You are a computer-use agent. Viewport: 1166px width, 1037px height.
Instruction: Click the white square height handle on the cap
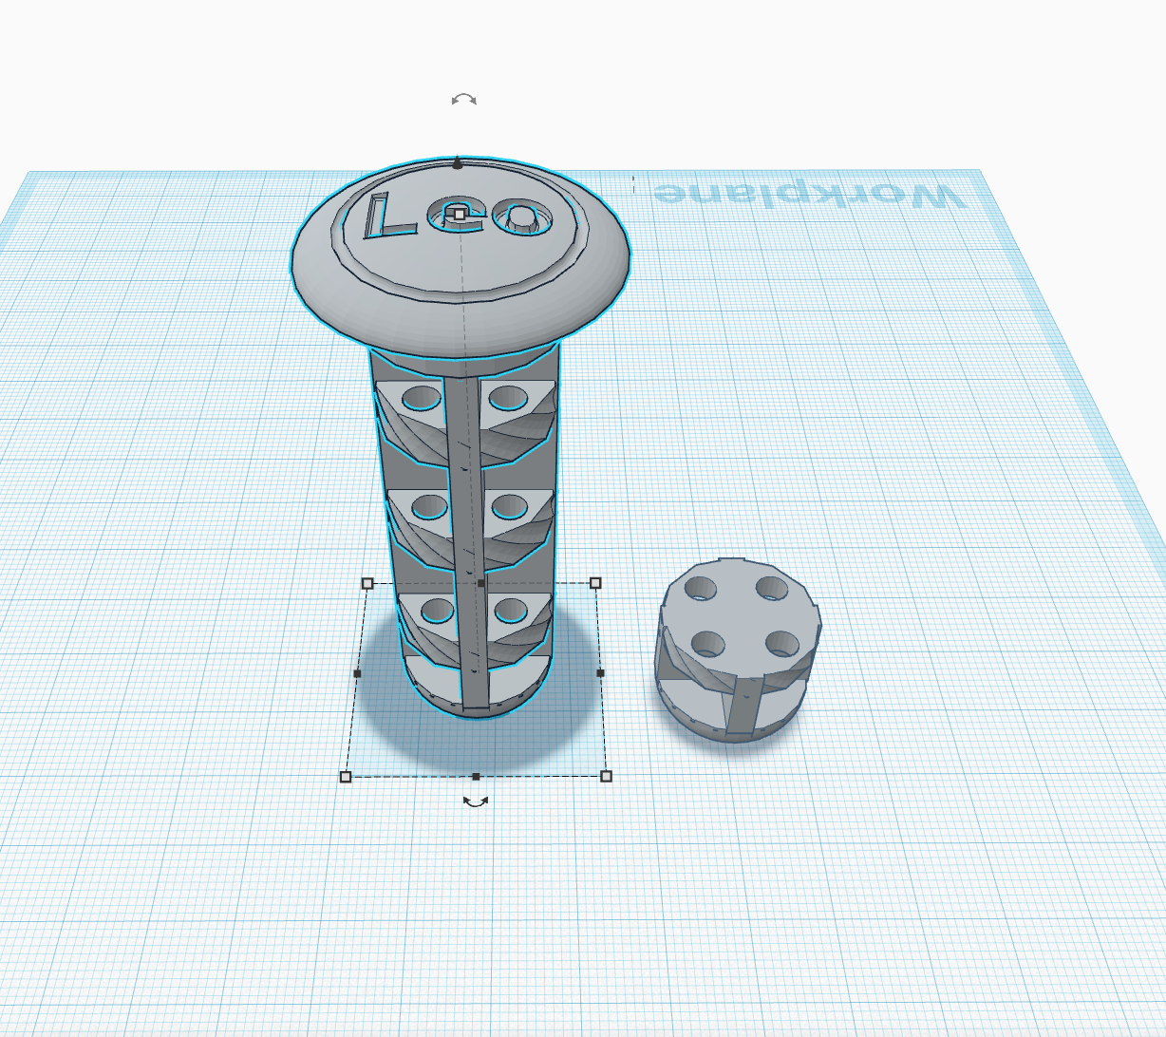(x=460, y=215)
